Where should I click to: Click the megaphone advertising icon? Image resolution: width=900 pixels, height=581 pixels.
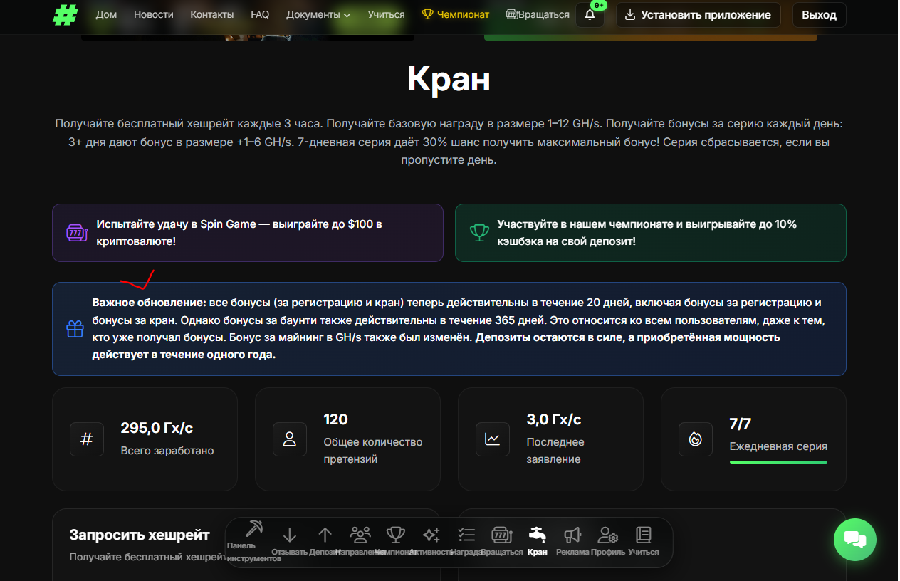(572, 535)
